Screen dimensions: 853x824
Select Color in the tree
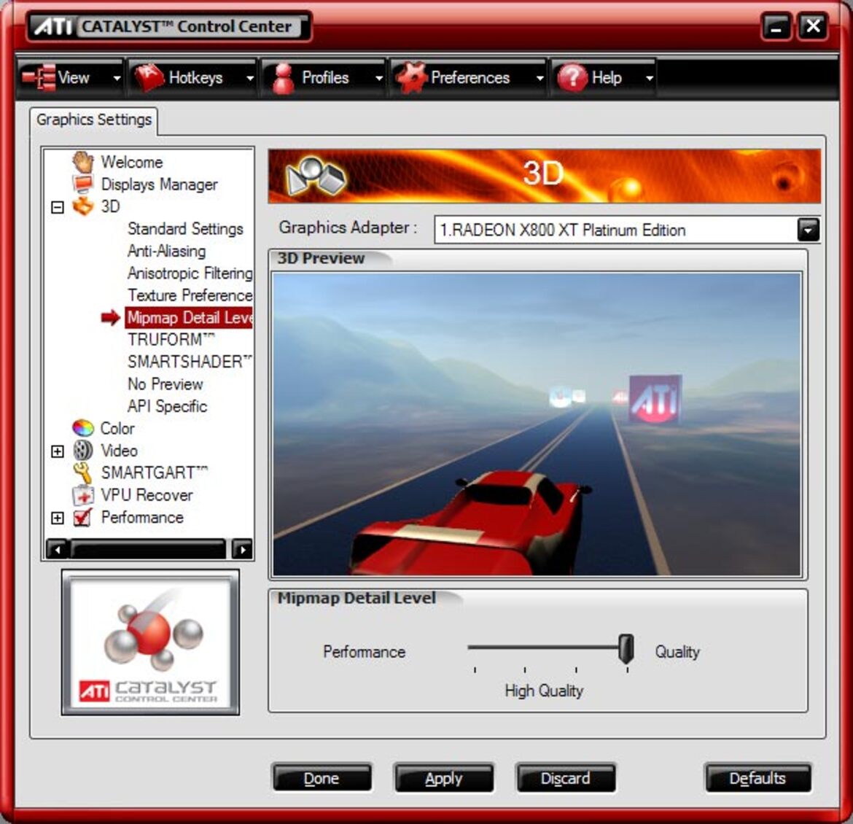tap(117, 428)
